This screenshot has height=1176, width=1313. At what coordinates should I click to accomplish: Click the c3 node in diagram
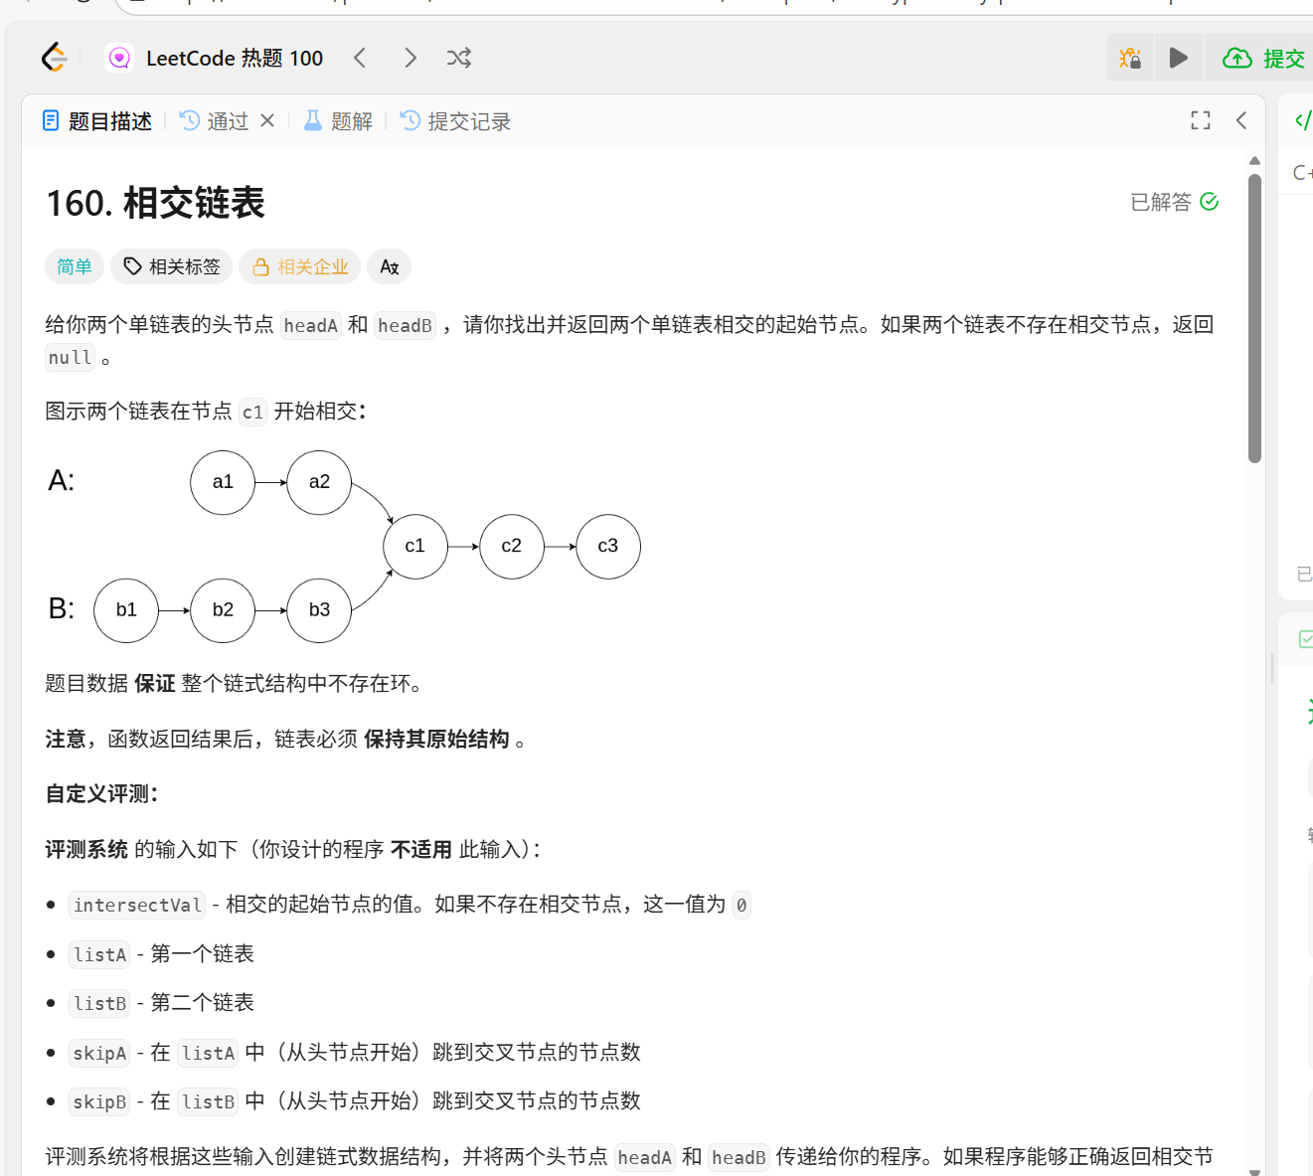pyautogui.click(x=608, y=546)
